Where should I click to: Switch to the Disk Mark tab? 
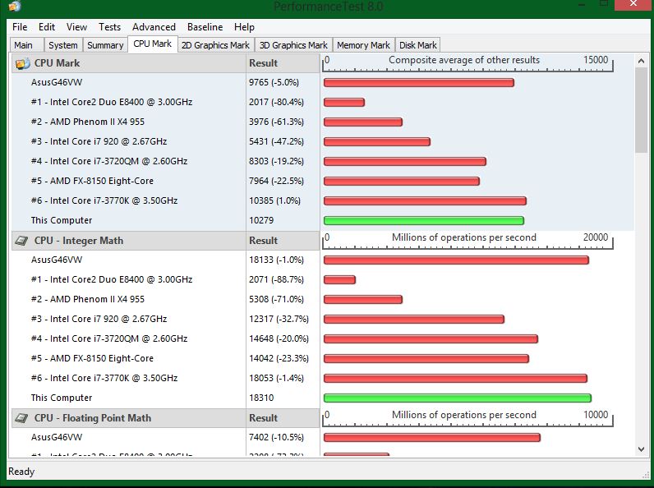tap(418, 45)
